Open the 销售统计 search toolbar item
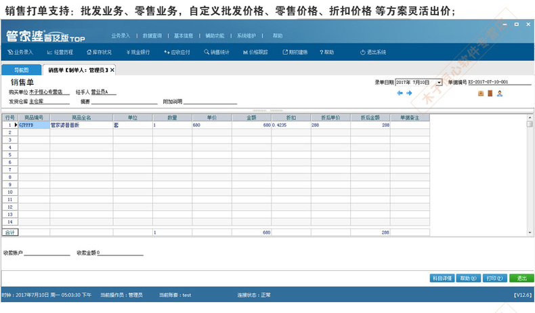Image resolution: width=535 pixels, height=313 pixels. pos(217,52)
